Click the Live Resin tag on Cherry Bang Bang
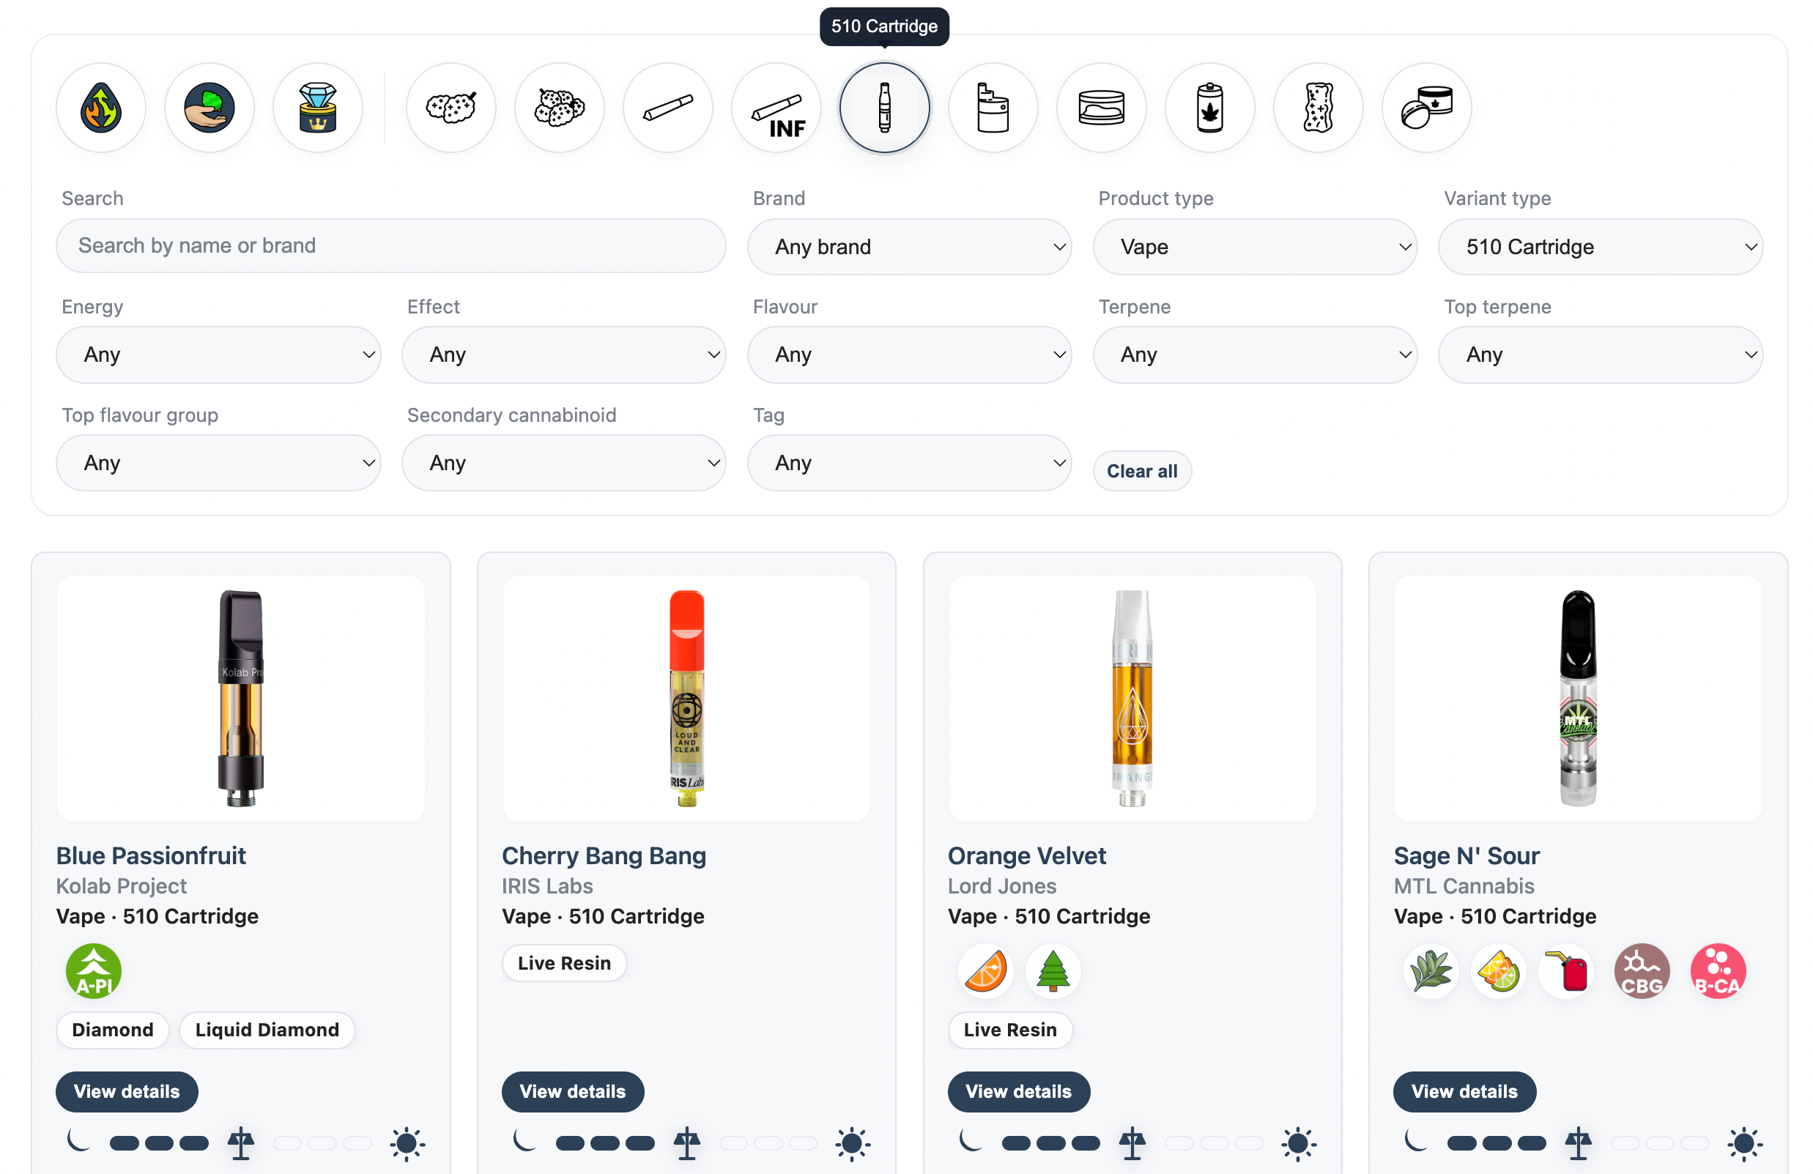The height and width of the screenshot is (1174, 1813). [x=565, y=963]
